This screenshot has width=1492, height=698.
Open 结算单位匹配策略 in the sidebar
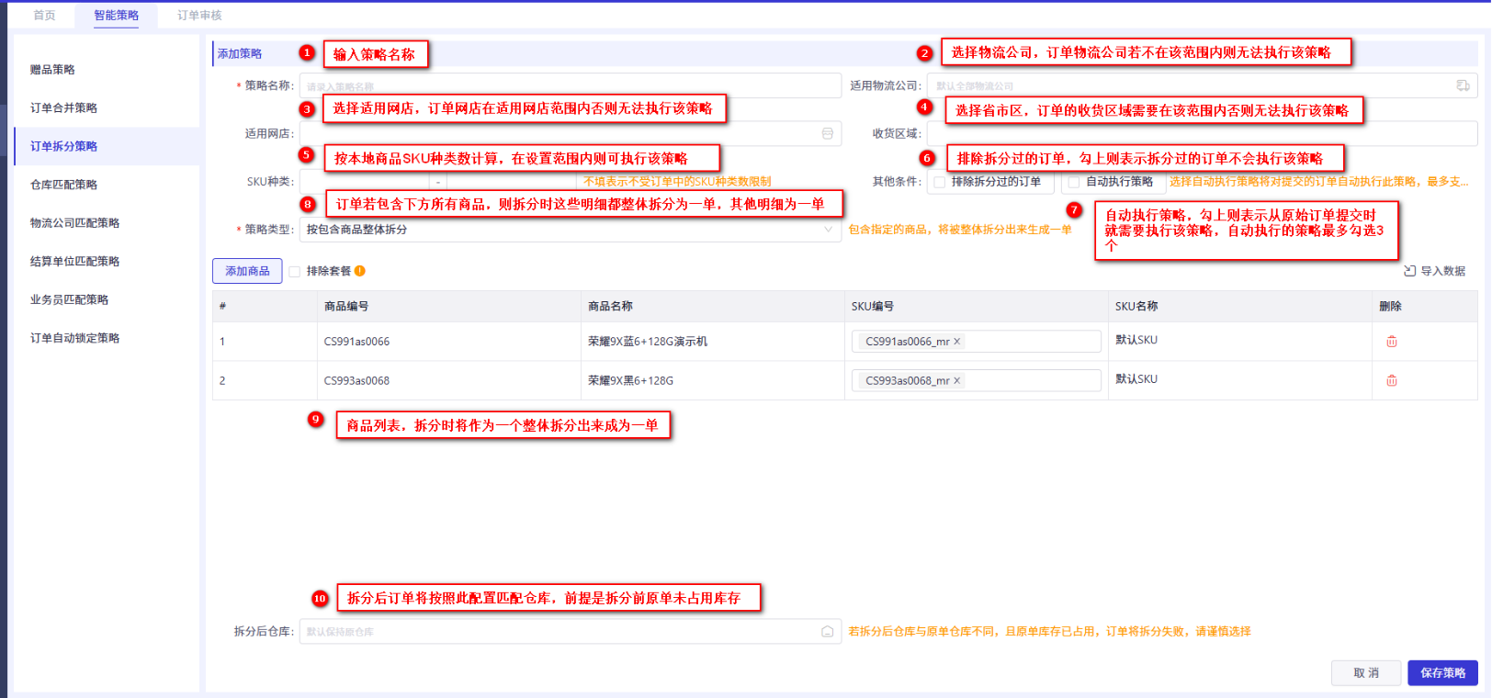click(x=74, y=262)
